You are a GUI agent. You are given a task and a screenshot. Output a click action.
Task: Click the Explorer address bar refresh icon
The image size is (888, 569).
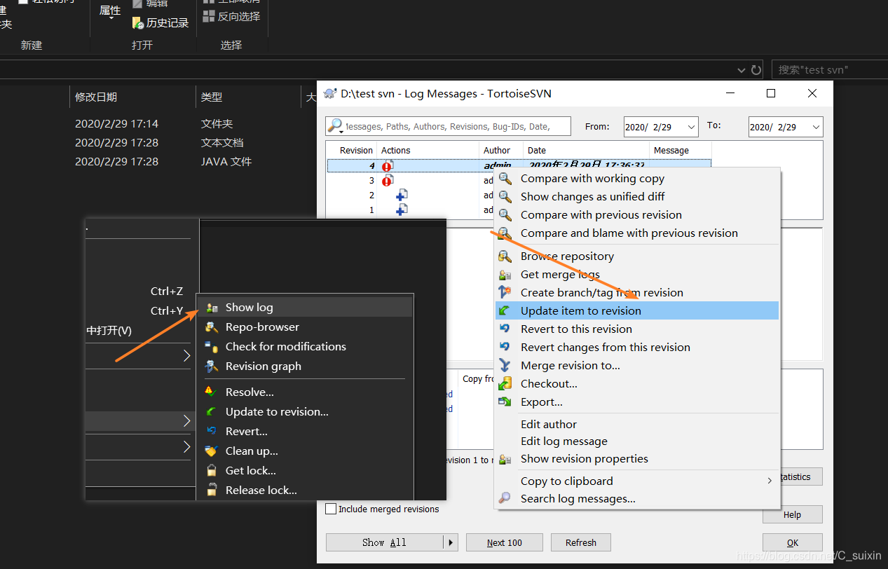756,70
